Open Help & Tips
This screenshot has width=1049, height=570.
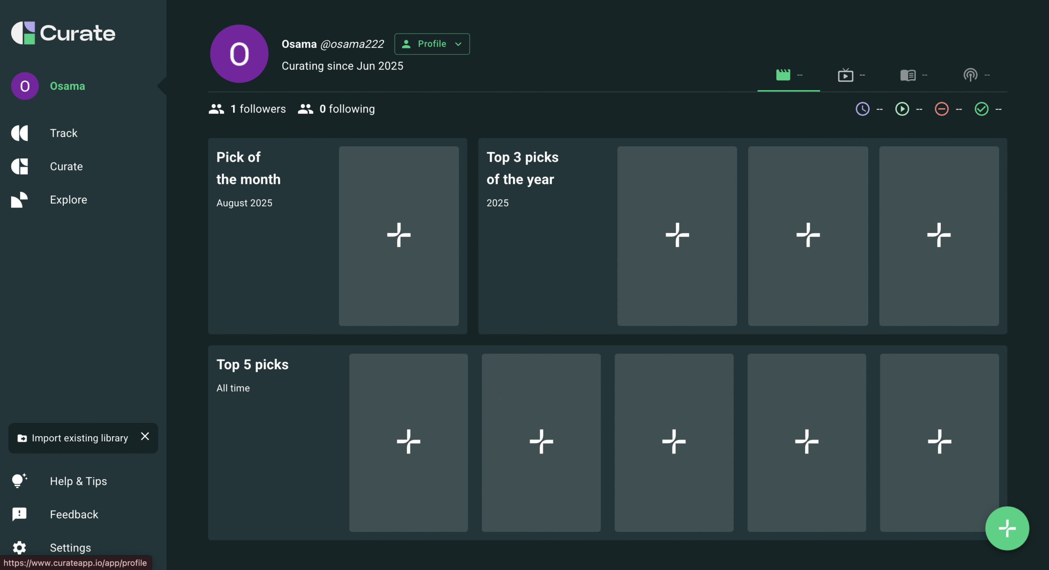pos(78,481)
